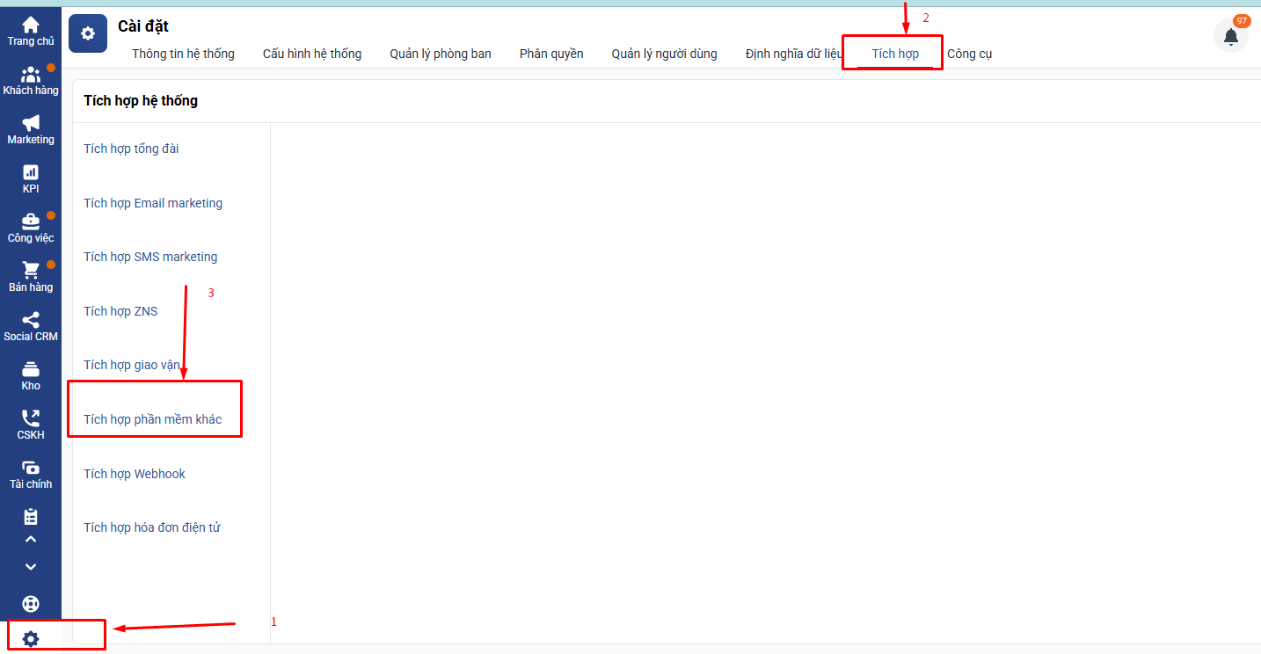Open Tích hợp hóa đơn điện tử

point(152,527)
